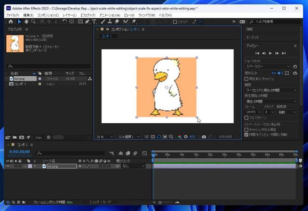Toggle mask and shape path visibility icon
The image size is (308, 211).
click(x=159, y=137)
